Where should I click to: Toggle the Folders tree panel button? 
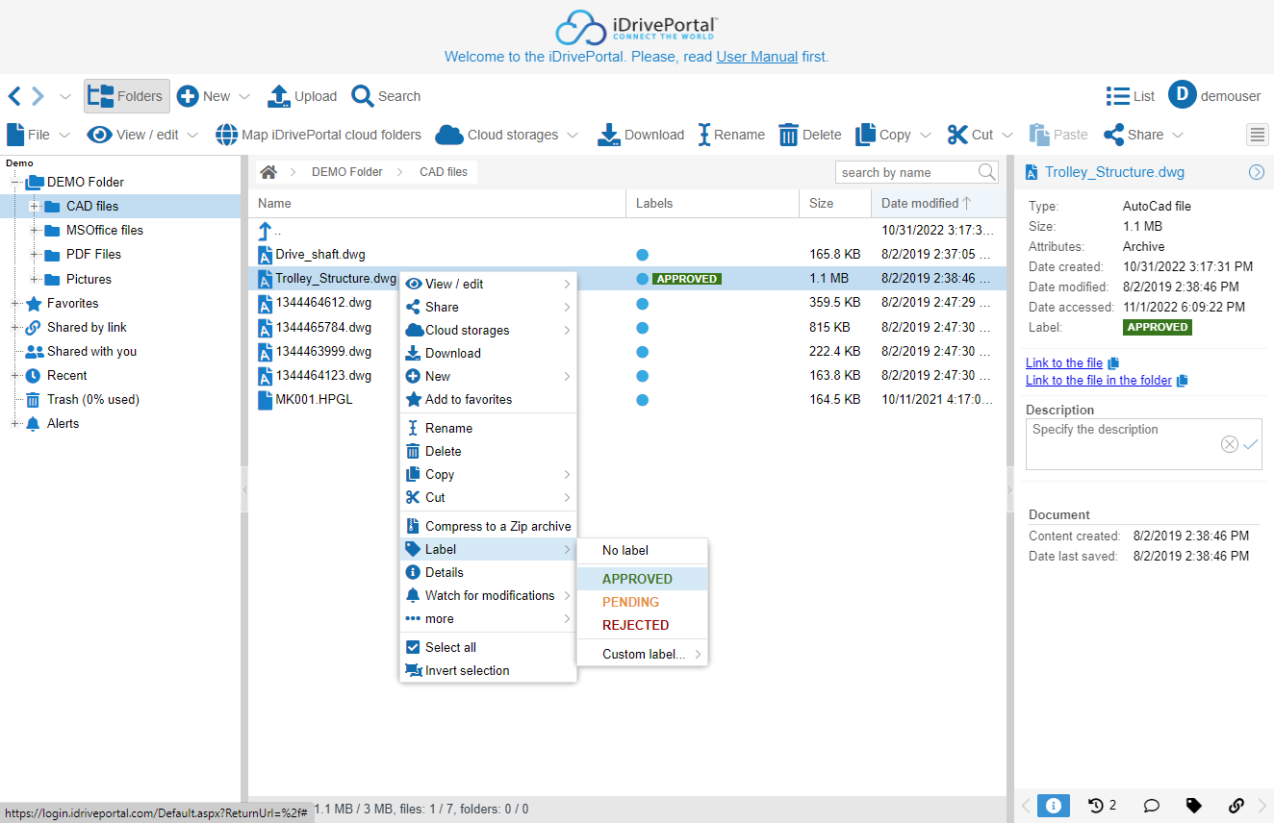[x=127, y=96]
